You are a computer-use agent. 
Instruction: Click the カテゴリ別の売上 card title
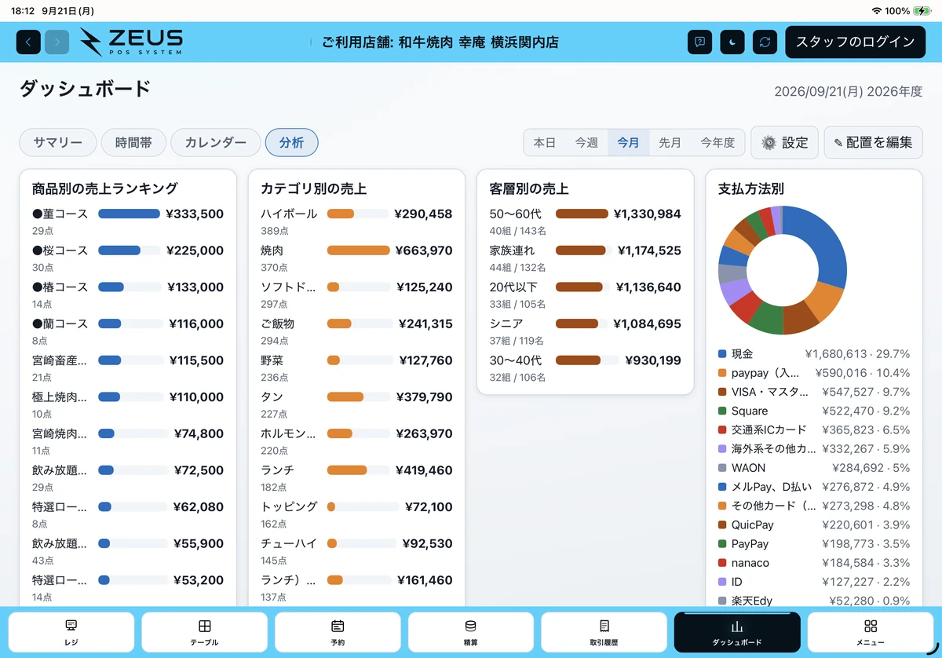pyautogui.click(x=314, y=188)
